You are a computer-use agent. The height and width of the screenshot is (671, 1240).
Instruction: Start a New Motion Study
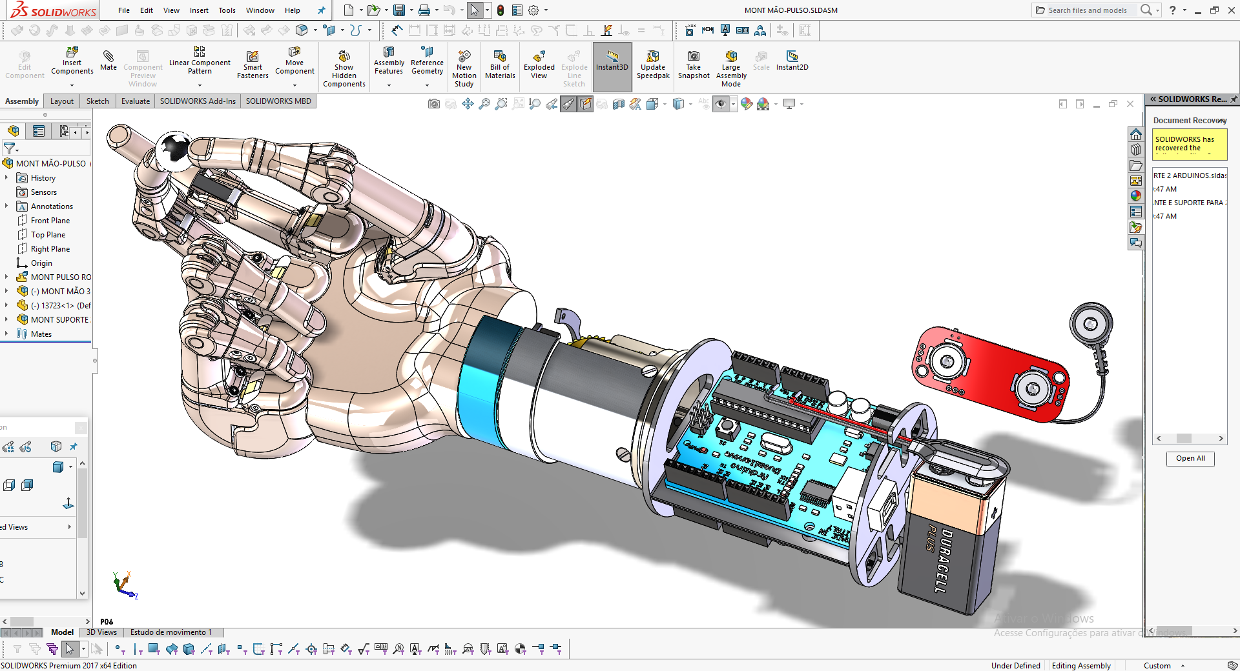pyautogui.click(x=464, y=66)
